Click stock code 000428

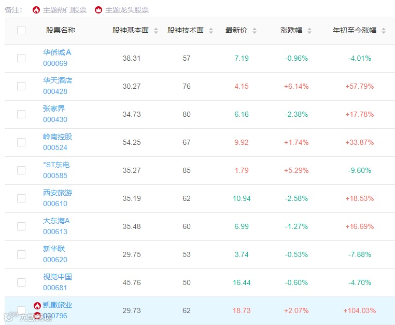[x=55, y=91]
